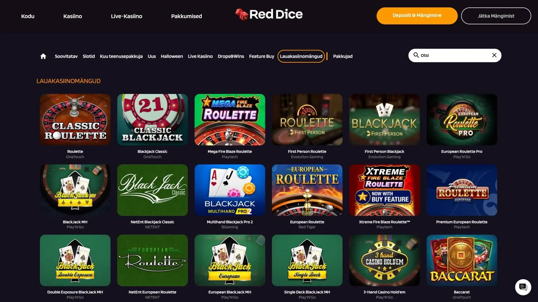Select the Feature Buy category tab

tap(262, 56)
